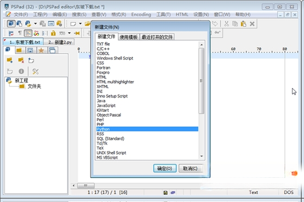Click the PSPad edit icon left of 文件 menu
This screenshot has width=304, height=202.
point(8,15)
